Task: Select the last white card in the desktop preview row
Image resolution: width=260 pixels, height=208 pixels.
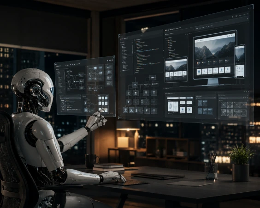Action: click(228, 69)
